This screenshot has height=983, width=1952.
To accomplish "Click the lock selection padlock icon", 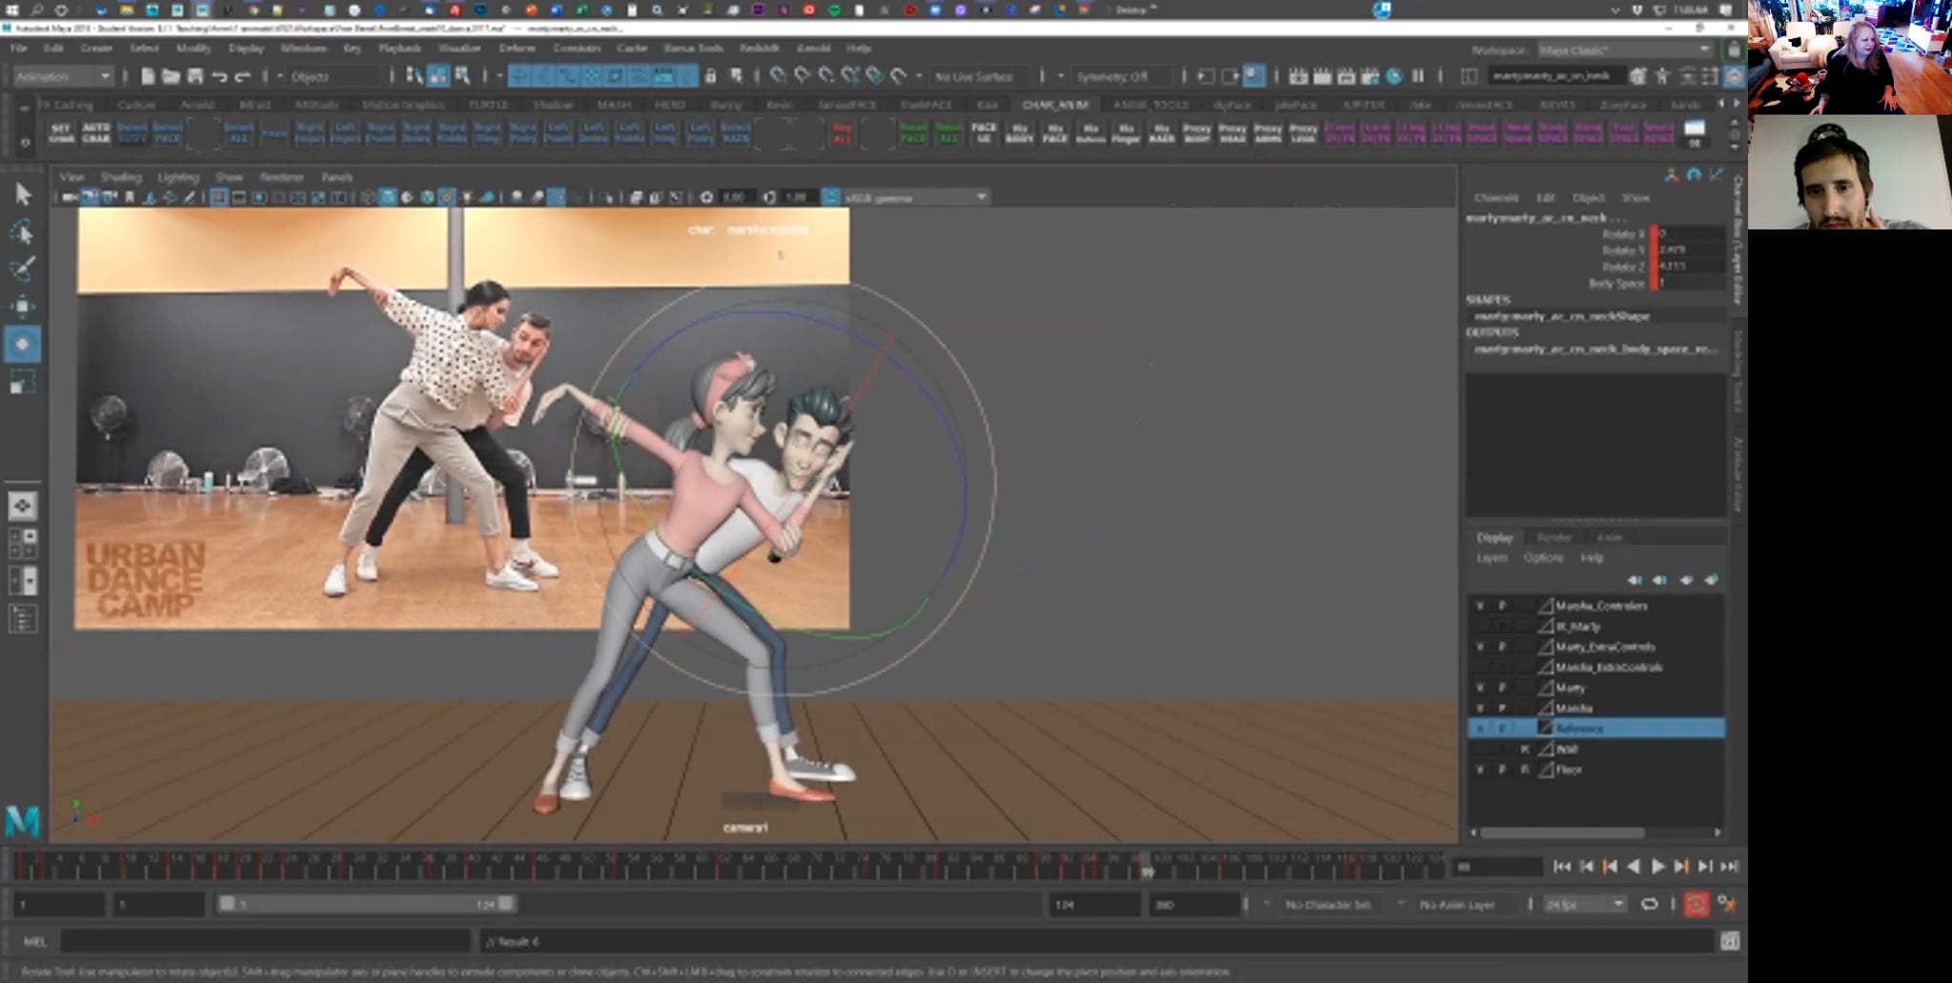I will [711, 76].
